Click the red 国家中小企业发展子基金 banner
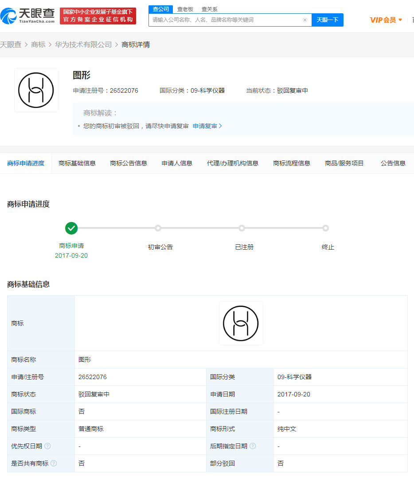The width and height of the screenshot is (414, 478). click(x=98, y=16)
